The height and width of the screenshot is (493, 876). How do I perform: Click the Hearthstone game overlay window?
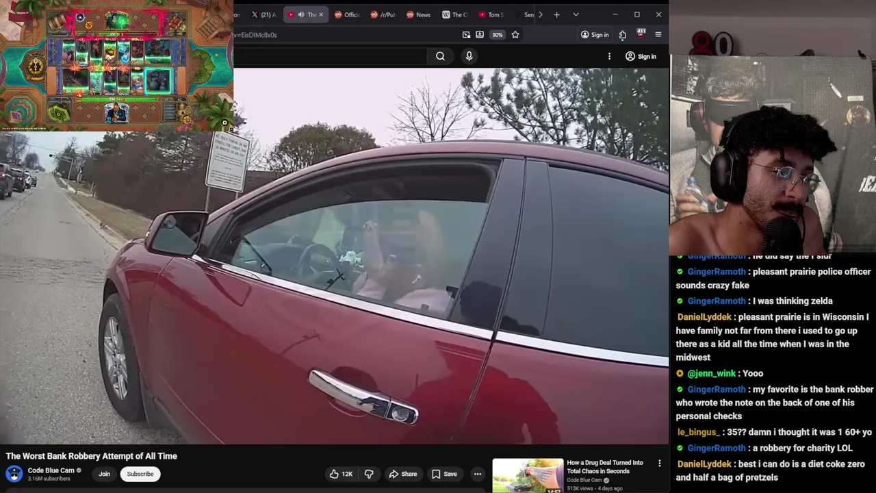coord(116,65)
